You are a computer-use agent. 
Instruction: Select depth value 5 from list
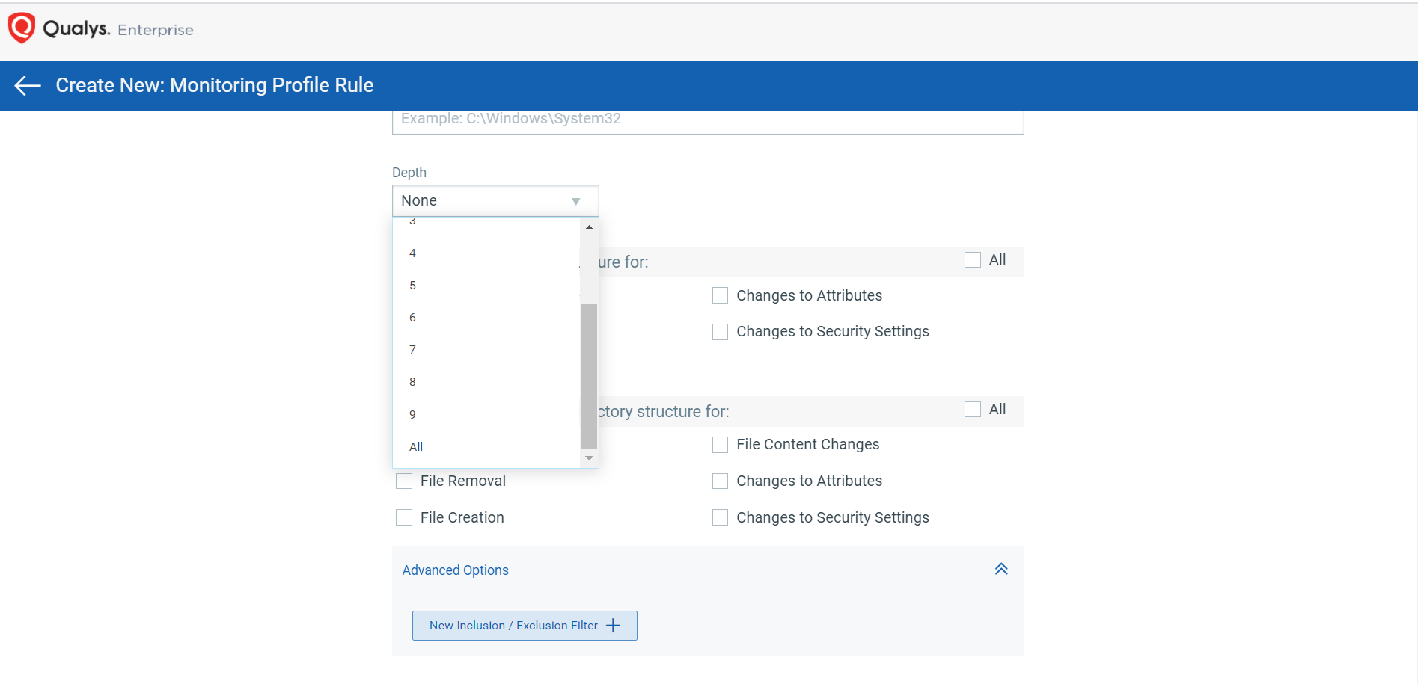[412, 286]
